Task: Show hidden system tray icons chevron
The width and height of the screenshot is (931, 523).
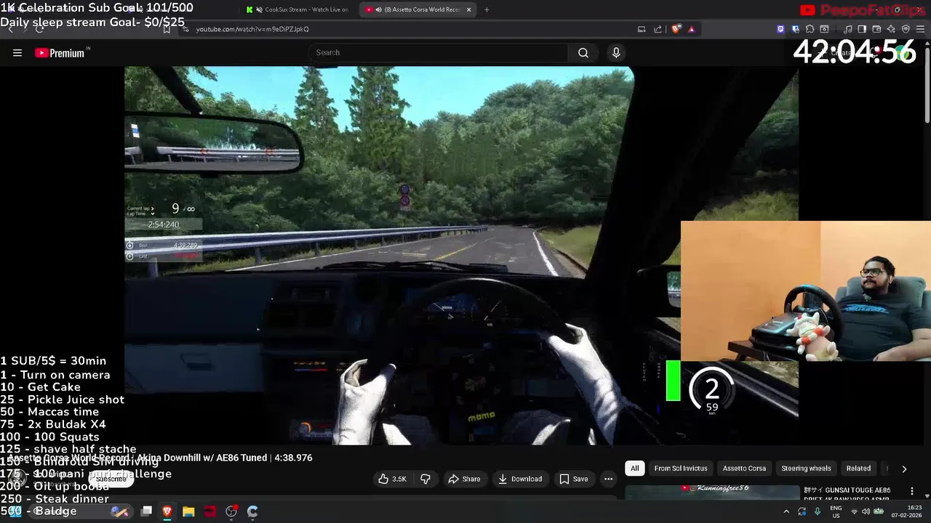Action: pos(786,511)
